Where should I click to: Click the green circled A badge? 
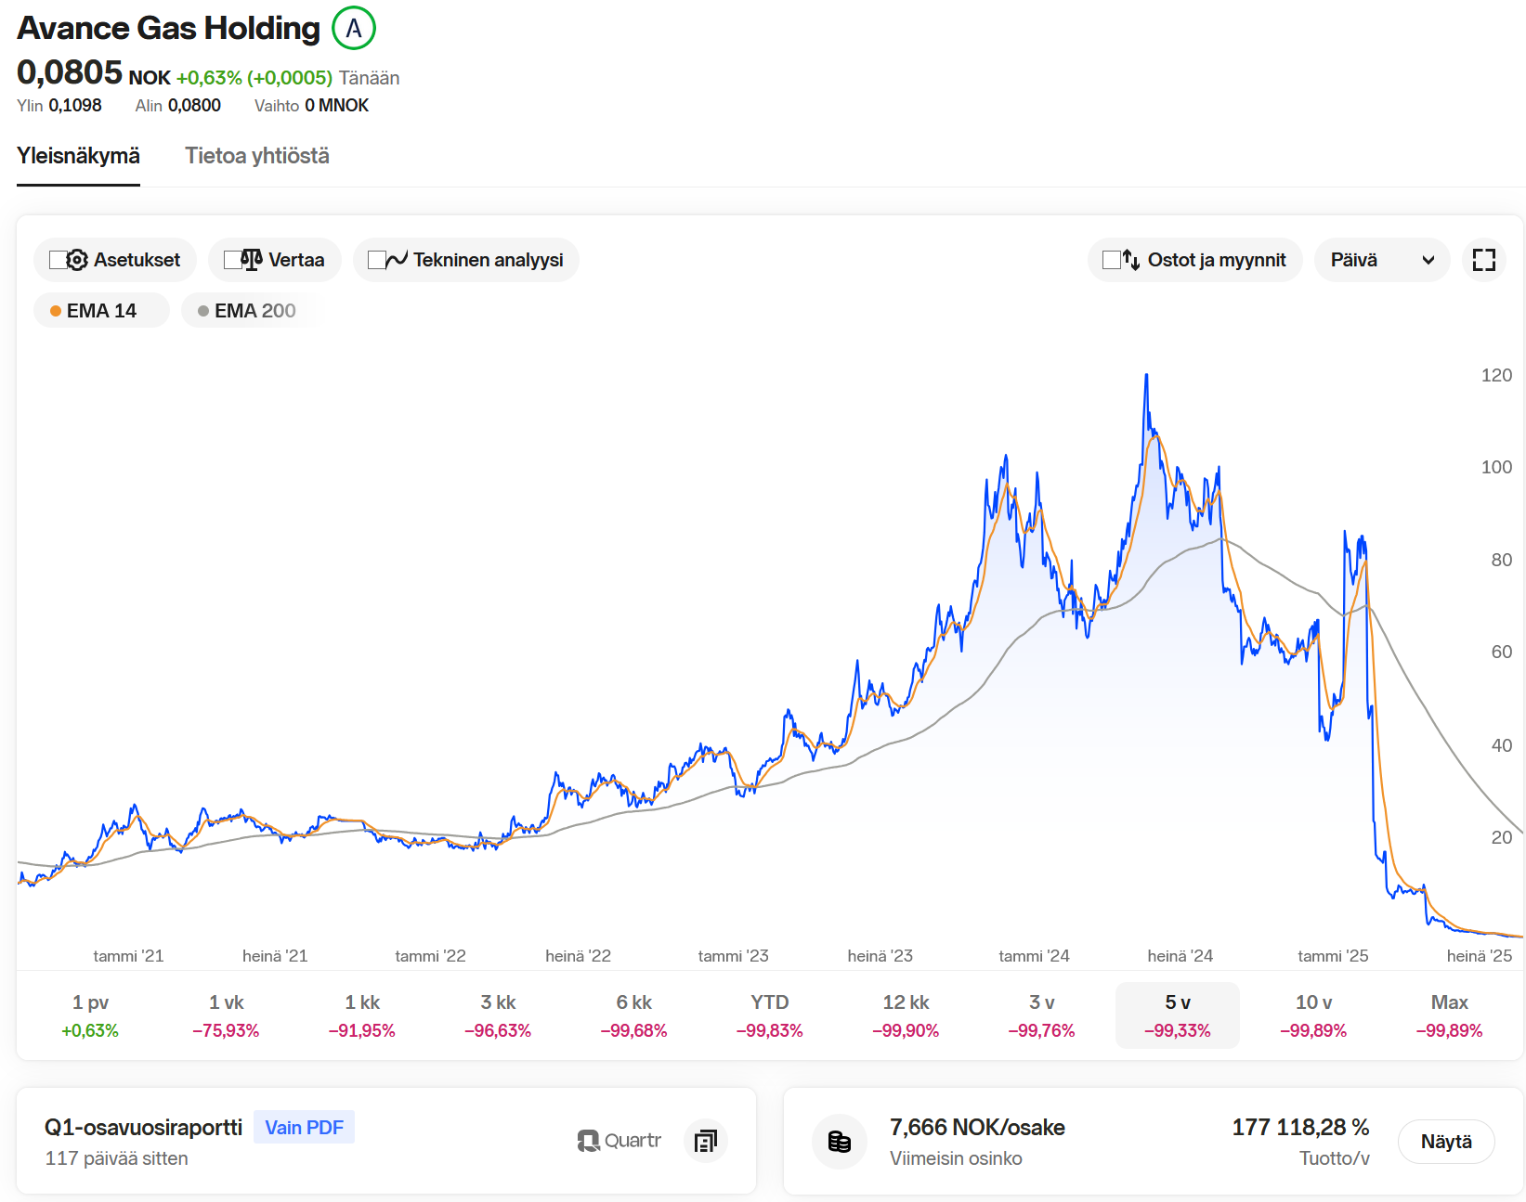tap(354, 28)
